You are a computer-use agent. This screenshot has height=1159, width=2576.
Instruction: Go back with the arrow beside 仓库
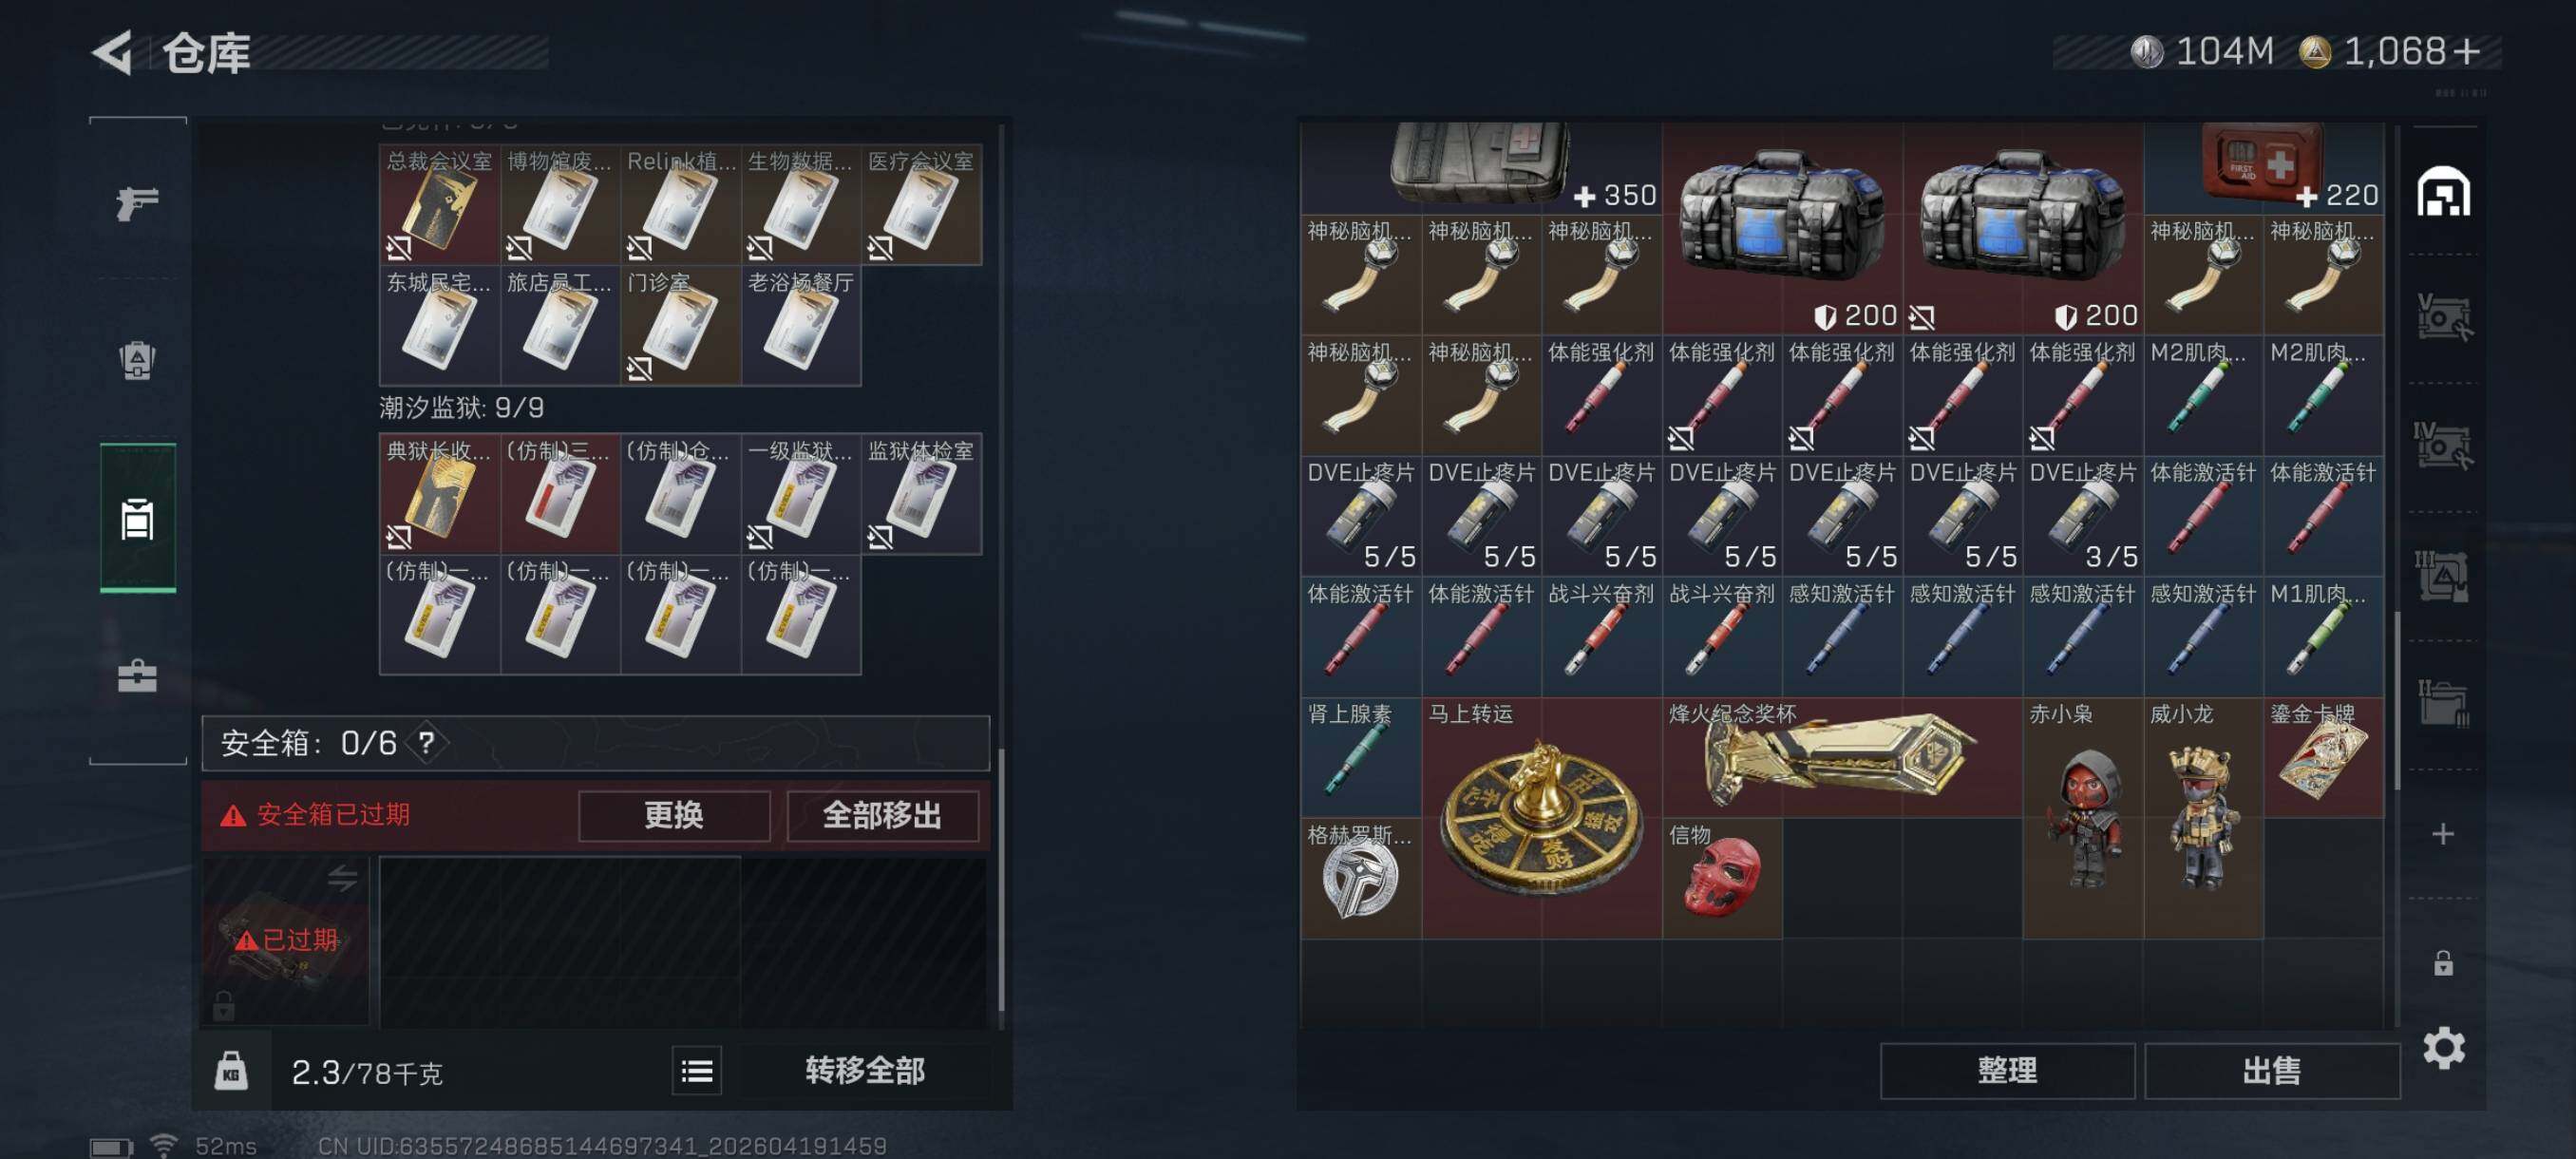(x=112, y=52)
